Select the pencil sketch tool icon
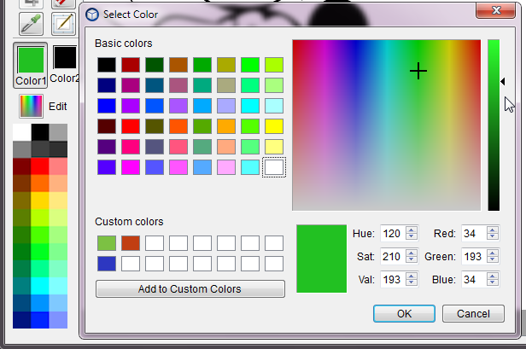The width and height of the screenshot is (526, 349). click(x=63, y=24)
